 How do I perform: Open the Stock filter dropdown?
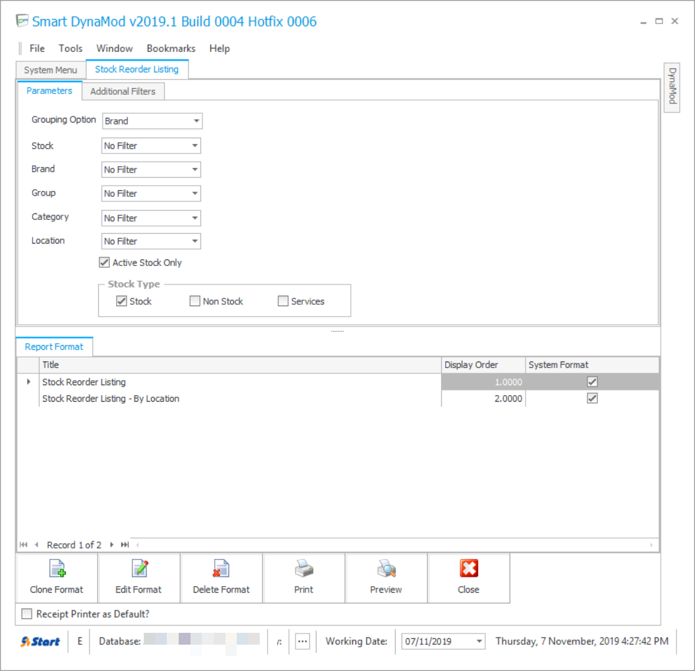[195, 146]
